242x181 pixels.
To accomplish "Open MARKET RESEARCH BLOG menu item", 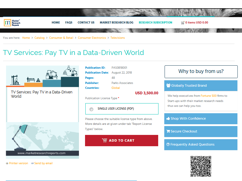I will pyautogui.click(x=116, y=23).
